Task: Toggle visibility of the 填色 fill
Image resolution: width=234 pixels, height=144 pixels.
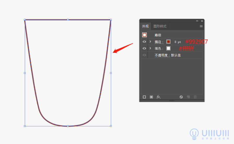Action: [x=144, y=48]
